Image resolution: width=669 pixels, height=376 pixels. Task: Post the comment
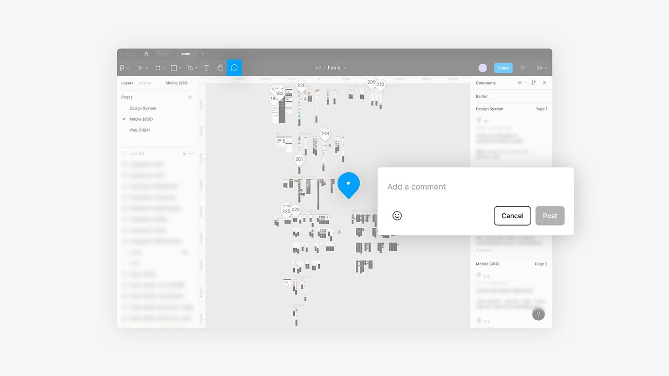tap(550, 216)
